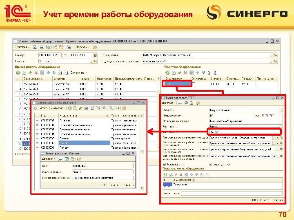Add row in Перечень видов оборудования table
This screenshot has width=294, height=220.
click(165, 175)
